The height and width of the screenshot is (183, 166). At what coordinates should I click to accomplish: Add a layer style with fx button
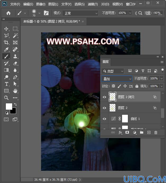coord(120,133)
